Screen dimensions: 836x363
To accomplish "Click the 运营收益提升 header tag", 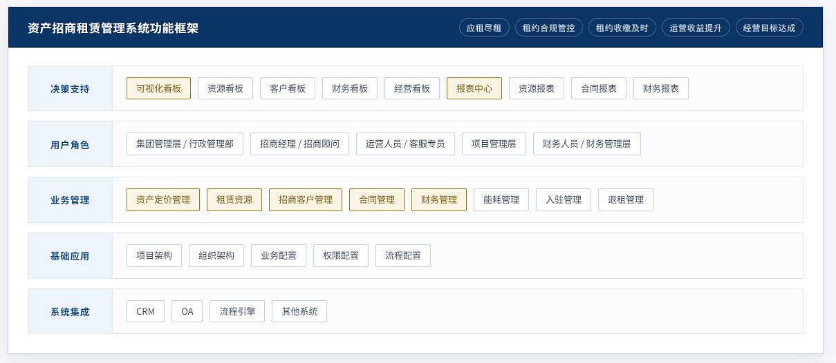I will [x=696, y=28].
